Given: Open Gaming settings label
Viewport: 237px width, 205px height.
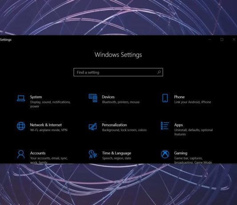Looking at the screenshot, I should 181,153.
